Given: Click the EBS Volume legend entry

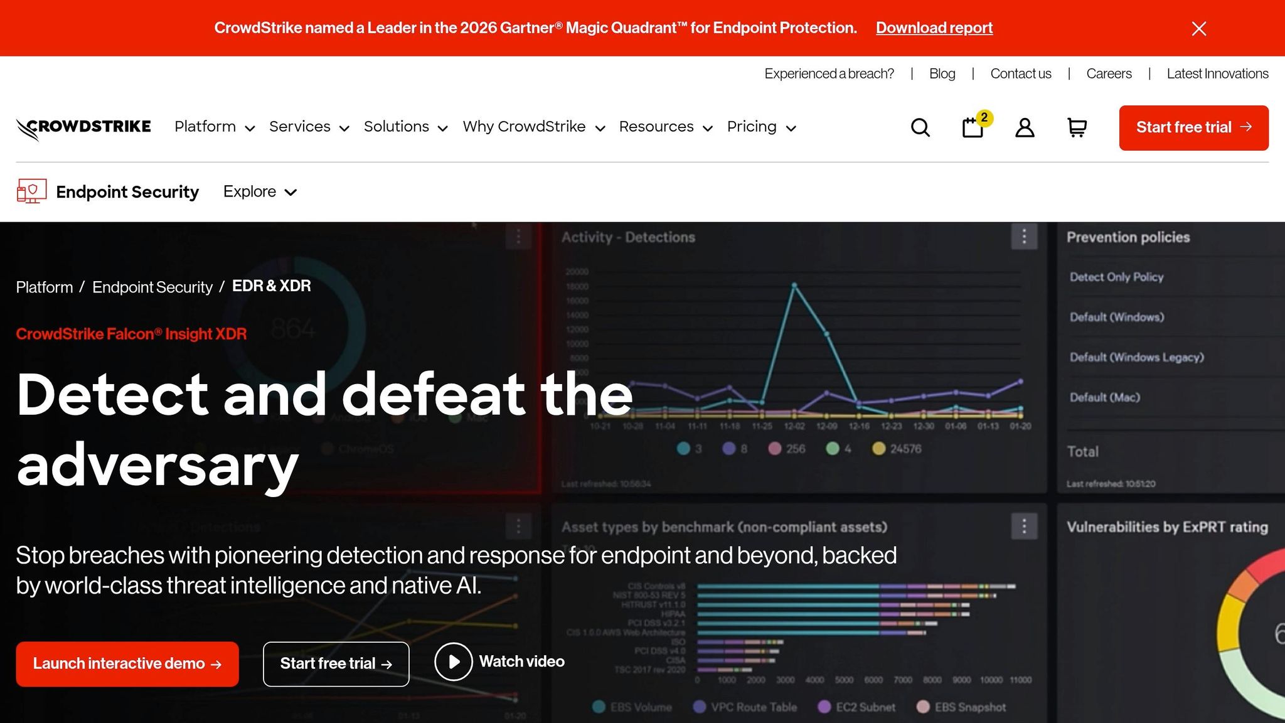Looking at the screenshot, I should [632, 707].
